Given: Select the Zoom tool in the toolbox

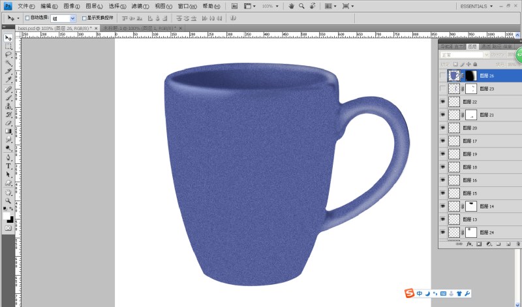Looking at the screenshot, I should point(8,201).
